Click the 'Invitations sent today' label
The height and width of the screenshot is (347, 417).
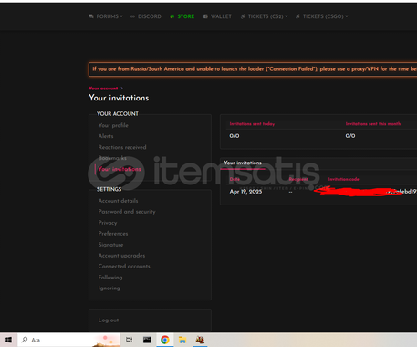[252, 124]
